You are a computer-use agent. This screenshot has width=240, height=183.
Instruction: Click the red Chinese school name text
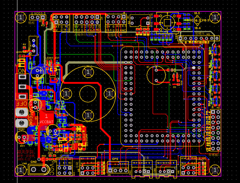(25, 152)
